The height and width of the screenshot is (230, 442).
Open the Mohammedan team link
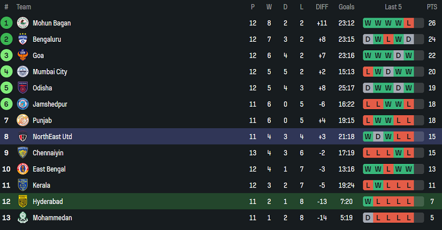click(52, 218)
